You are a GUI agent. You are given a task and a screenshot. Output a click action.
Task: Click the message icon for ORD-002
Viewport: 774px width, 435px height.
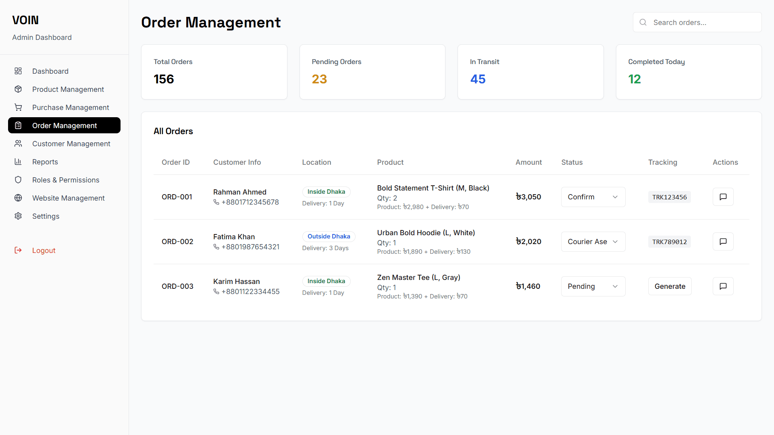pyautogui.click(x=723, y=242)
